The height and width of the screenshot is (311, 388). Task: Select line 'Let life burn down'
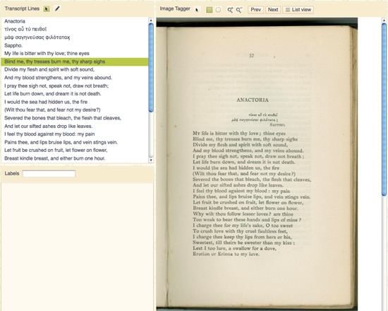(x=75, y=94)
